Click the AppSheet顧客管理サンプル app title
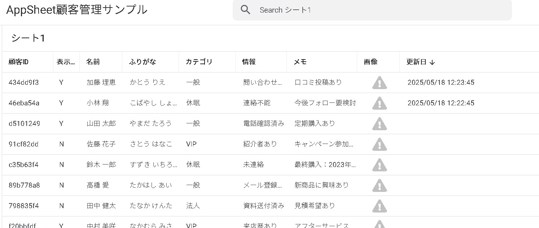The height and width of the screenshot is (228, 539). pos(77,10)
